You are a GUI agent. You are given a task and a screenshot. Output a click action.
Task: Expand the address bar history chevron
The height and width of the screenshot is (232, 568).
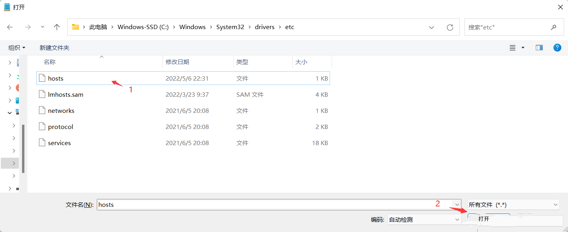tap(432, 27)
